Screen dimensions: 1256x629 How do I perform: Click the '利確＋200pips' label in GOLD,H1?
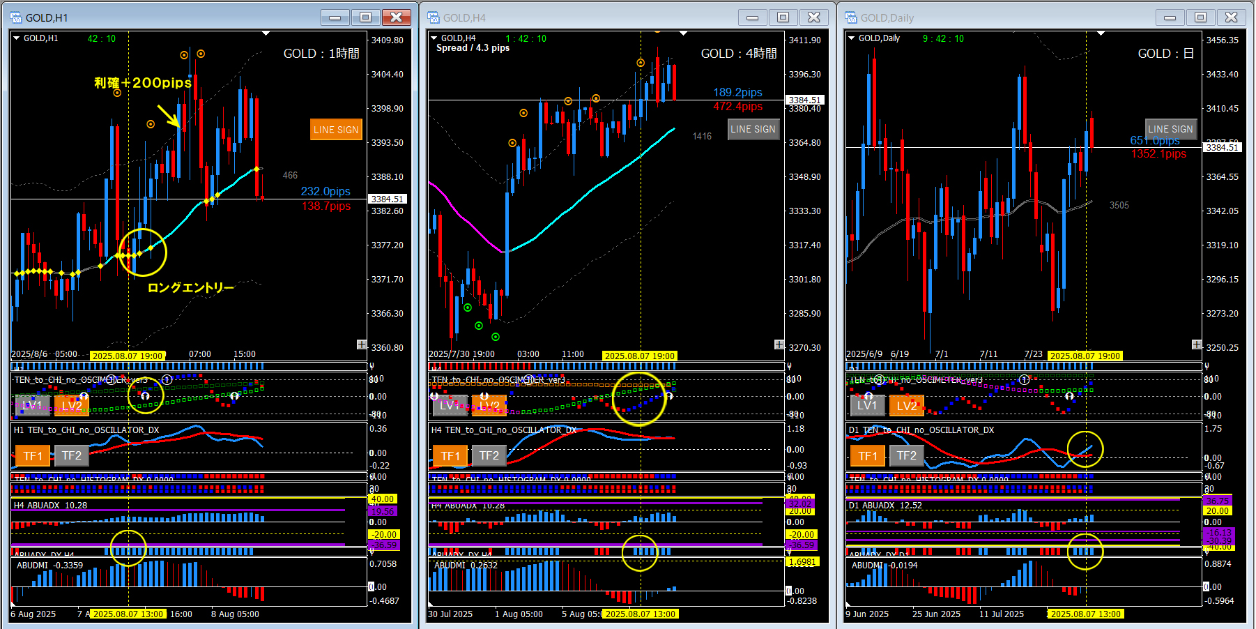pyautogui.click(x=143, y=83)
